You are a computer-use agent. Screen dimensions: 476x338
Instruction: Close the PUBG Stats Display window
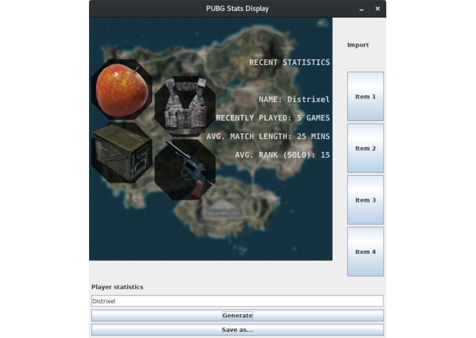(x=377, y=8)
